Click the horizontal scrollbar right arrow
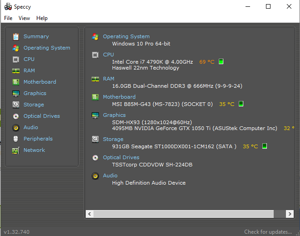The width and height of the screenshot is (300, 236). point(289,214)
